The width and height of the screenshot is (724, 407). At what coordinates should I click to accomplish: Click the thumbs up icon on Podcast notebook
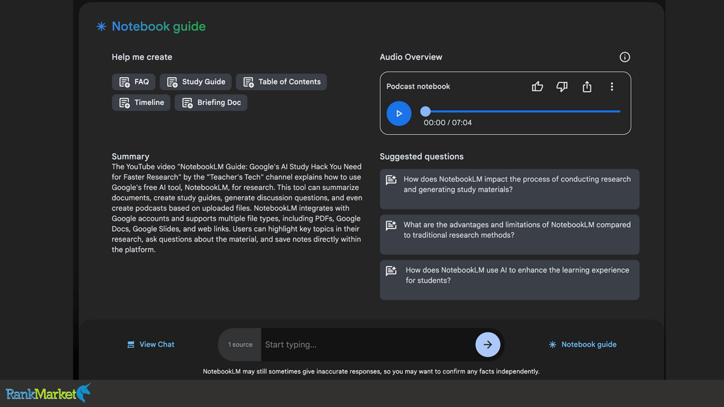point(537,86)
